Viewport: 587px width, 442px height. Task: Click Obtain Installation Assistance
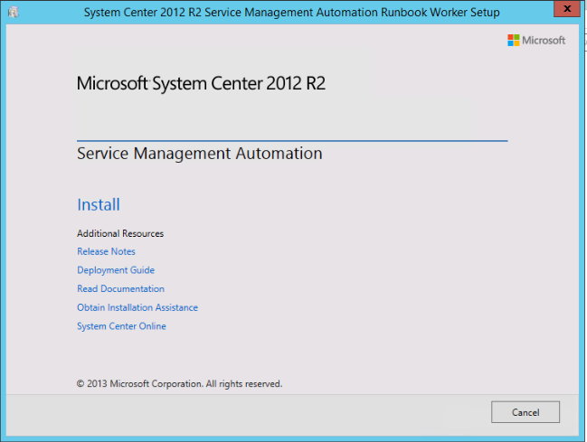click(x=137, y=307)
